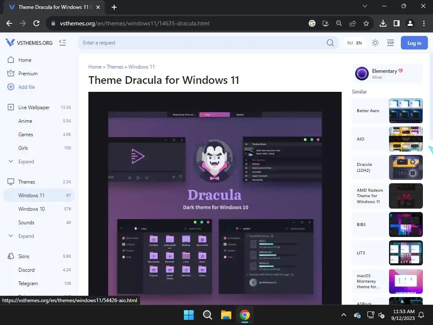
Task: Open the notification bell
Action: pos(422,315)
